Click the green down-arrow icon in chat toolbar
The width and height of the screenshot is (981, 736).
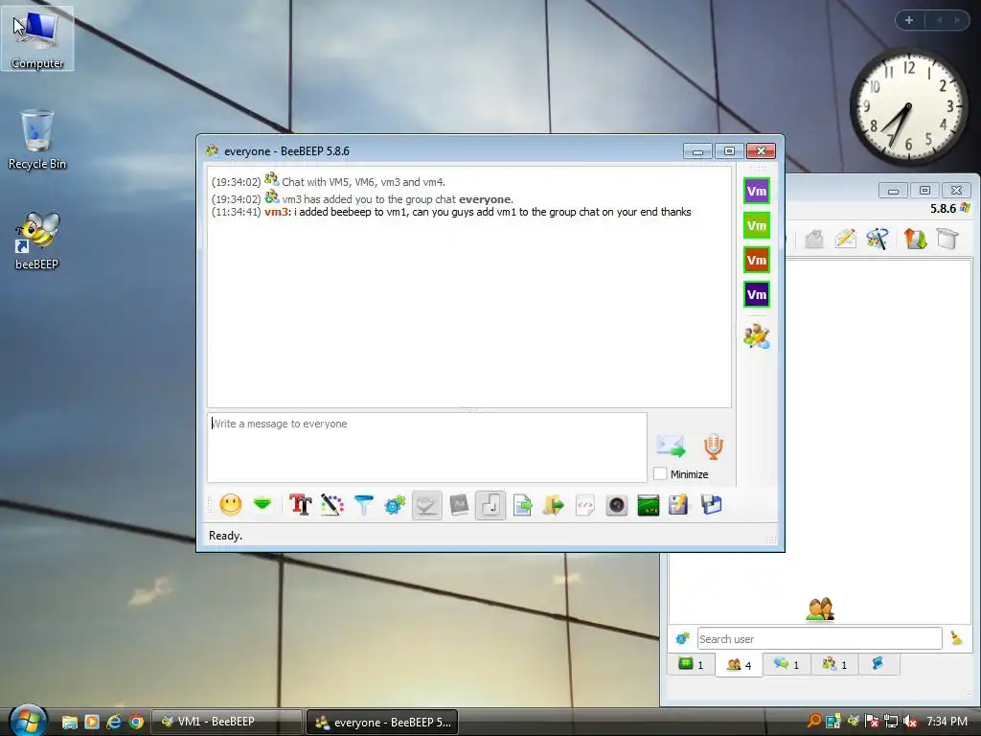262,503
